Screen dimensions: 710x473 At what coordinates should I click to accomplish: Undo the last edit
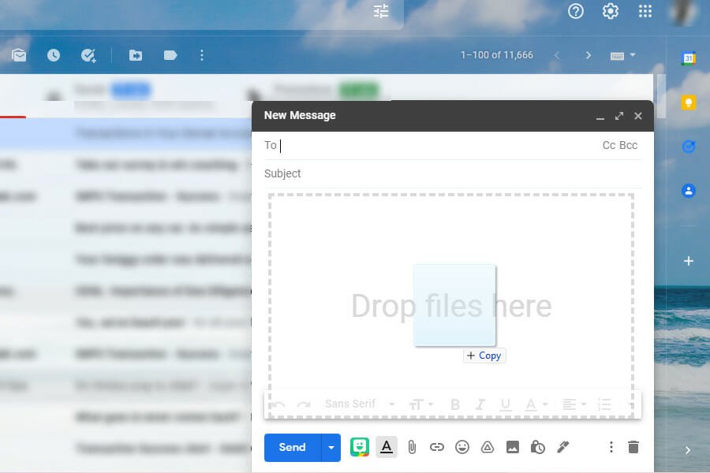(x=278, y=404)
